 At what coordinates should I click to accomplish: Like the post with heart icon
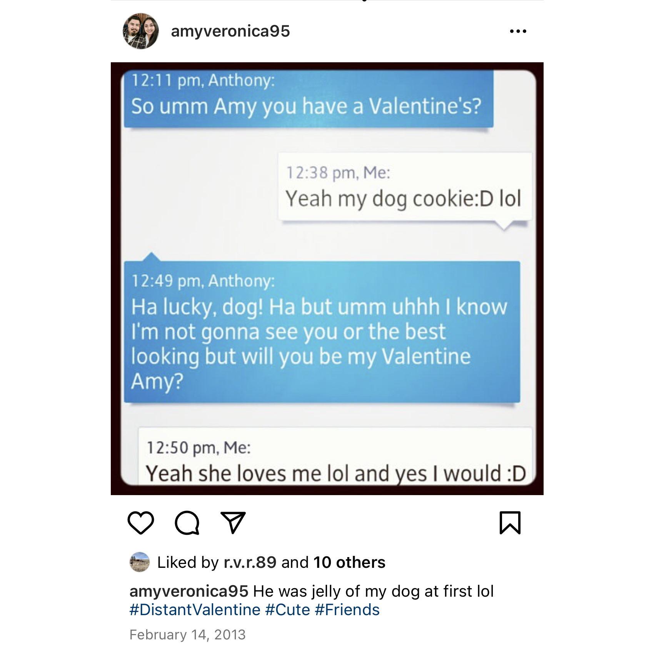[140, 523]
